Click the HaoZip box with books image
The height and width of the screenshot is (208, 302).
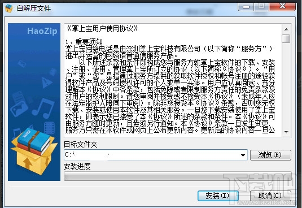(x=34, y=151)
